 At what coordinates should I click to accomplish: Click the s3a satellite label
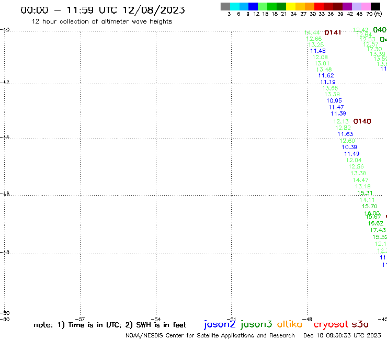click(x=360, y=324)
